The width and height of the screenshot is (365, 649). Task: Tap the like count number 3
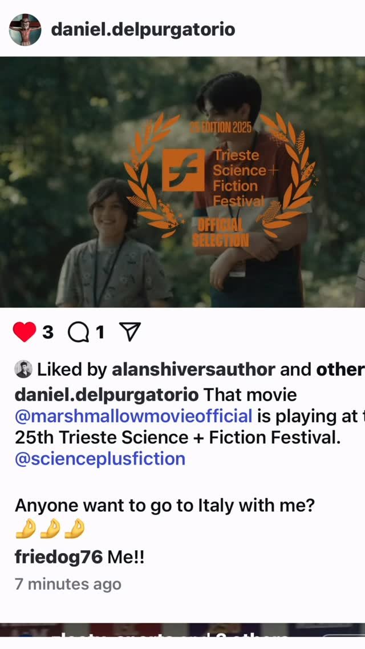[x=47, y=332]
